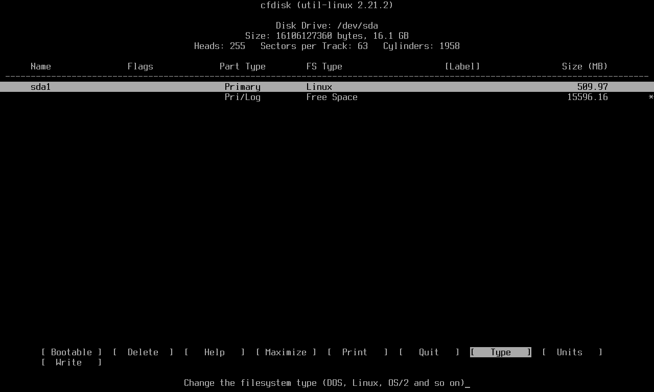Click the Linux FS type cell
This screenshot has width=654, height=392.
click(319, 87)
